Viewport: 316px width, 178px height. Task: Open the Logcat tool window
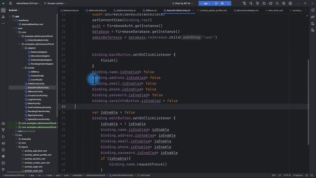[3, 143]
